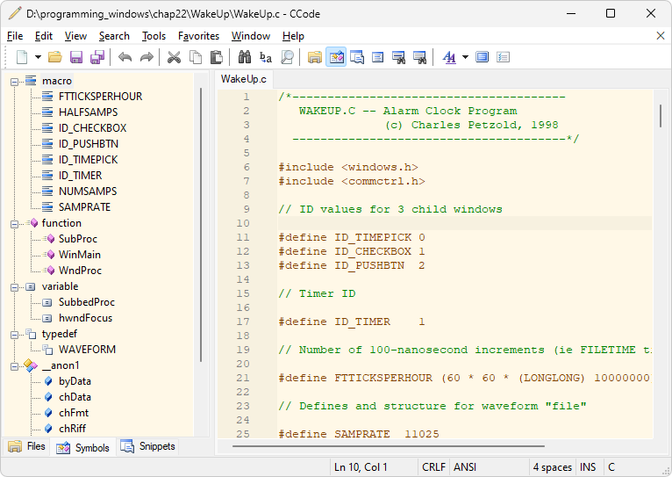Screen dimensions: 672x477
Task: Toggle the Snippets panel toolbar icon
Action: pos(356,57)
